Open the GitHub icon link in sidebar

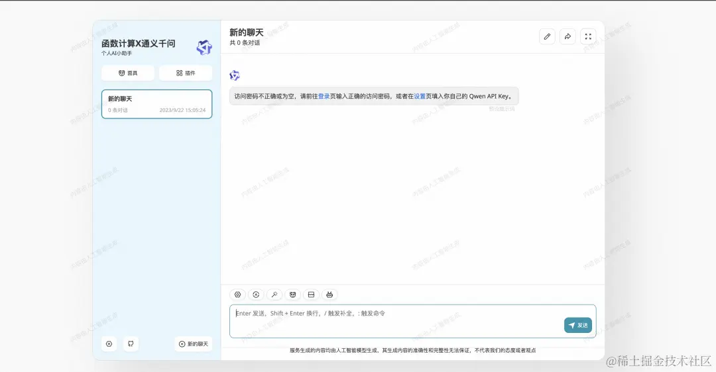[x=131, y=344]
